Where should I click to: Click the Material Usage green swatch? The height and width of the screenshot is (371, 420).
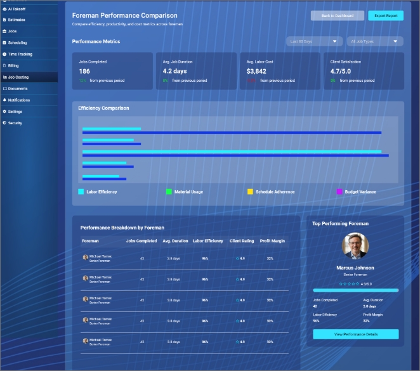[x=169, y=192]
